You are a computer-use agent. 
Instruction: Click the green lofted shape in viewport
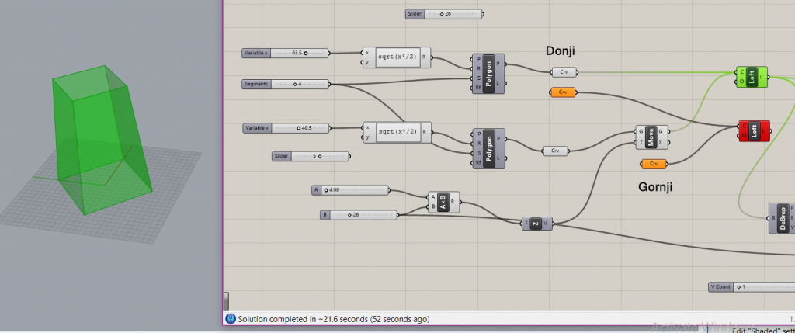click(x=101, y=132)
